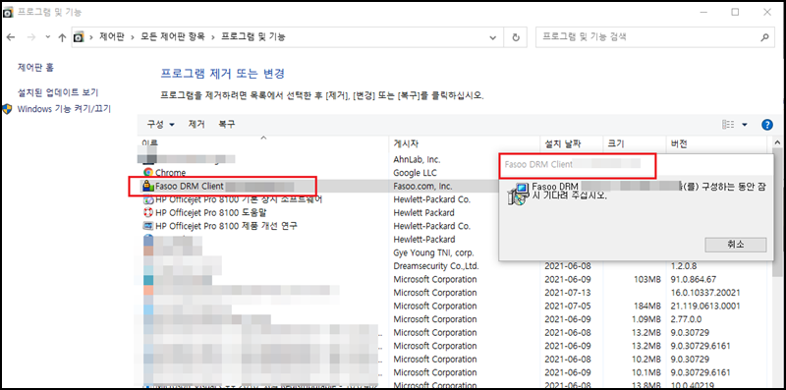
Task: Click 제거 to uninstall the selected program
Action: pos(196,125)
